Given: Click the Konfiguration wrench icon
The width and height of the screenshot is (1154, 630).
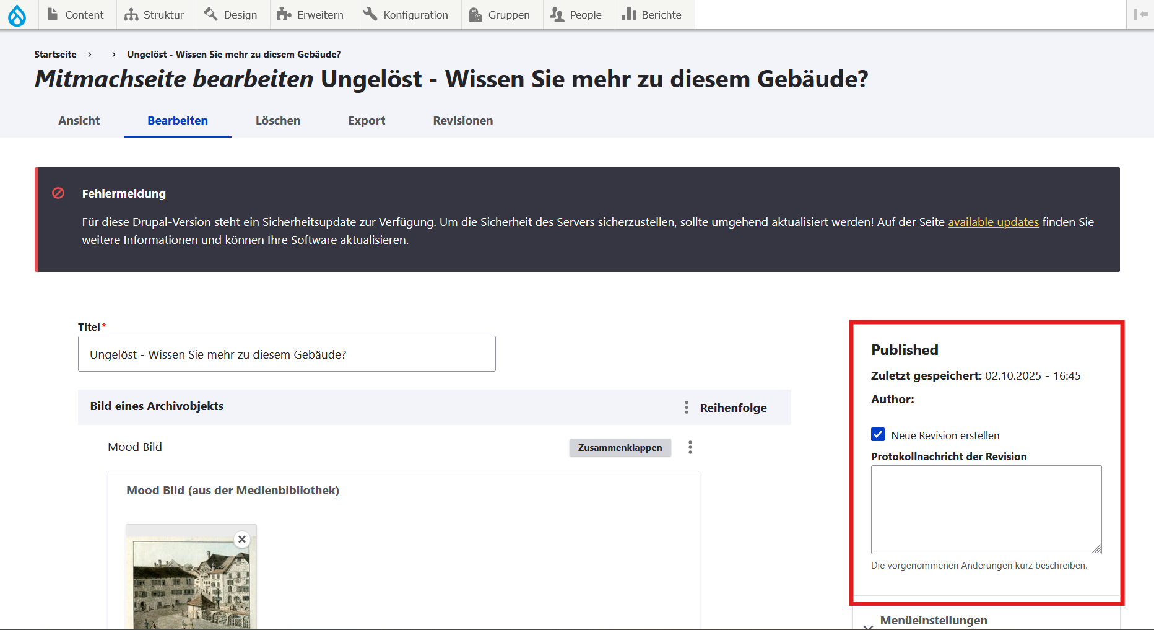Looking at the screenshot, I should coord(370,14).
